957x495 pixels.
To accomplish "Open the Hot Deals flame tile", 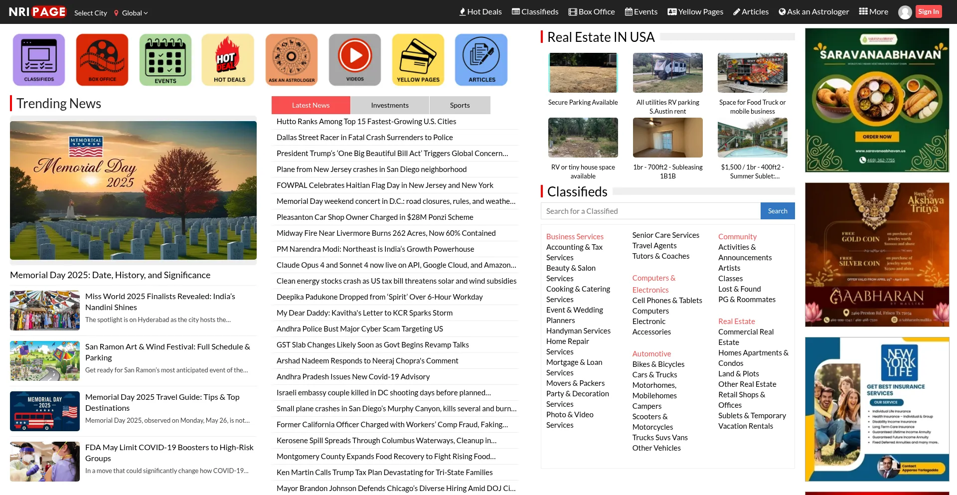I will pos(228,60).
